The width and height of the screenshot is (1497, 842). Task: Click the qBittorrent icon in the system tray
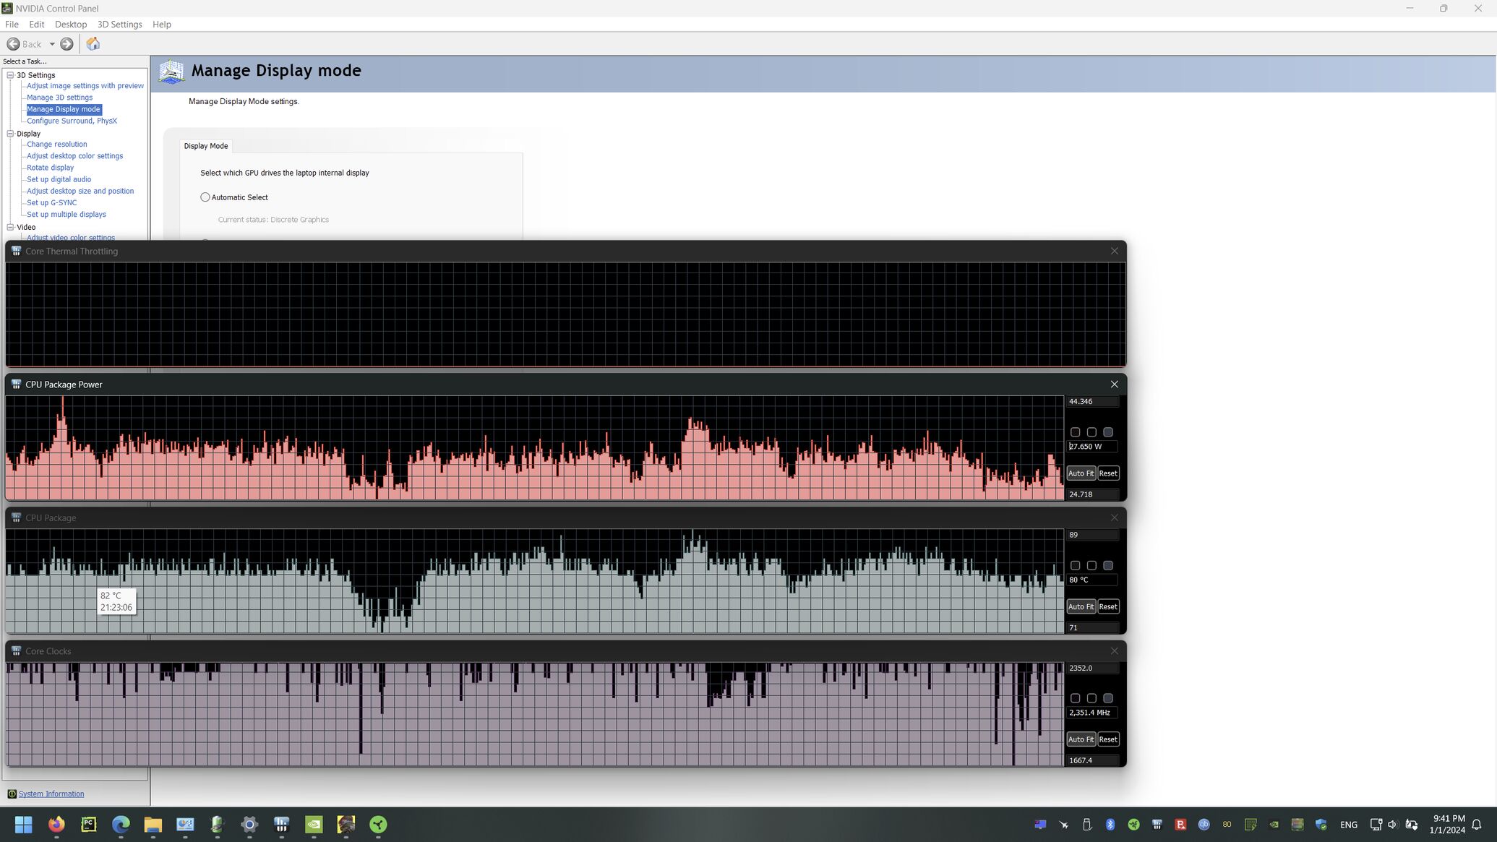(1204, 824)
